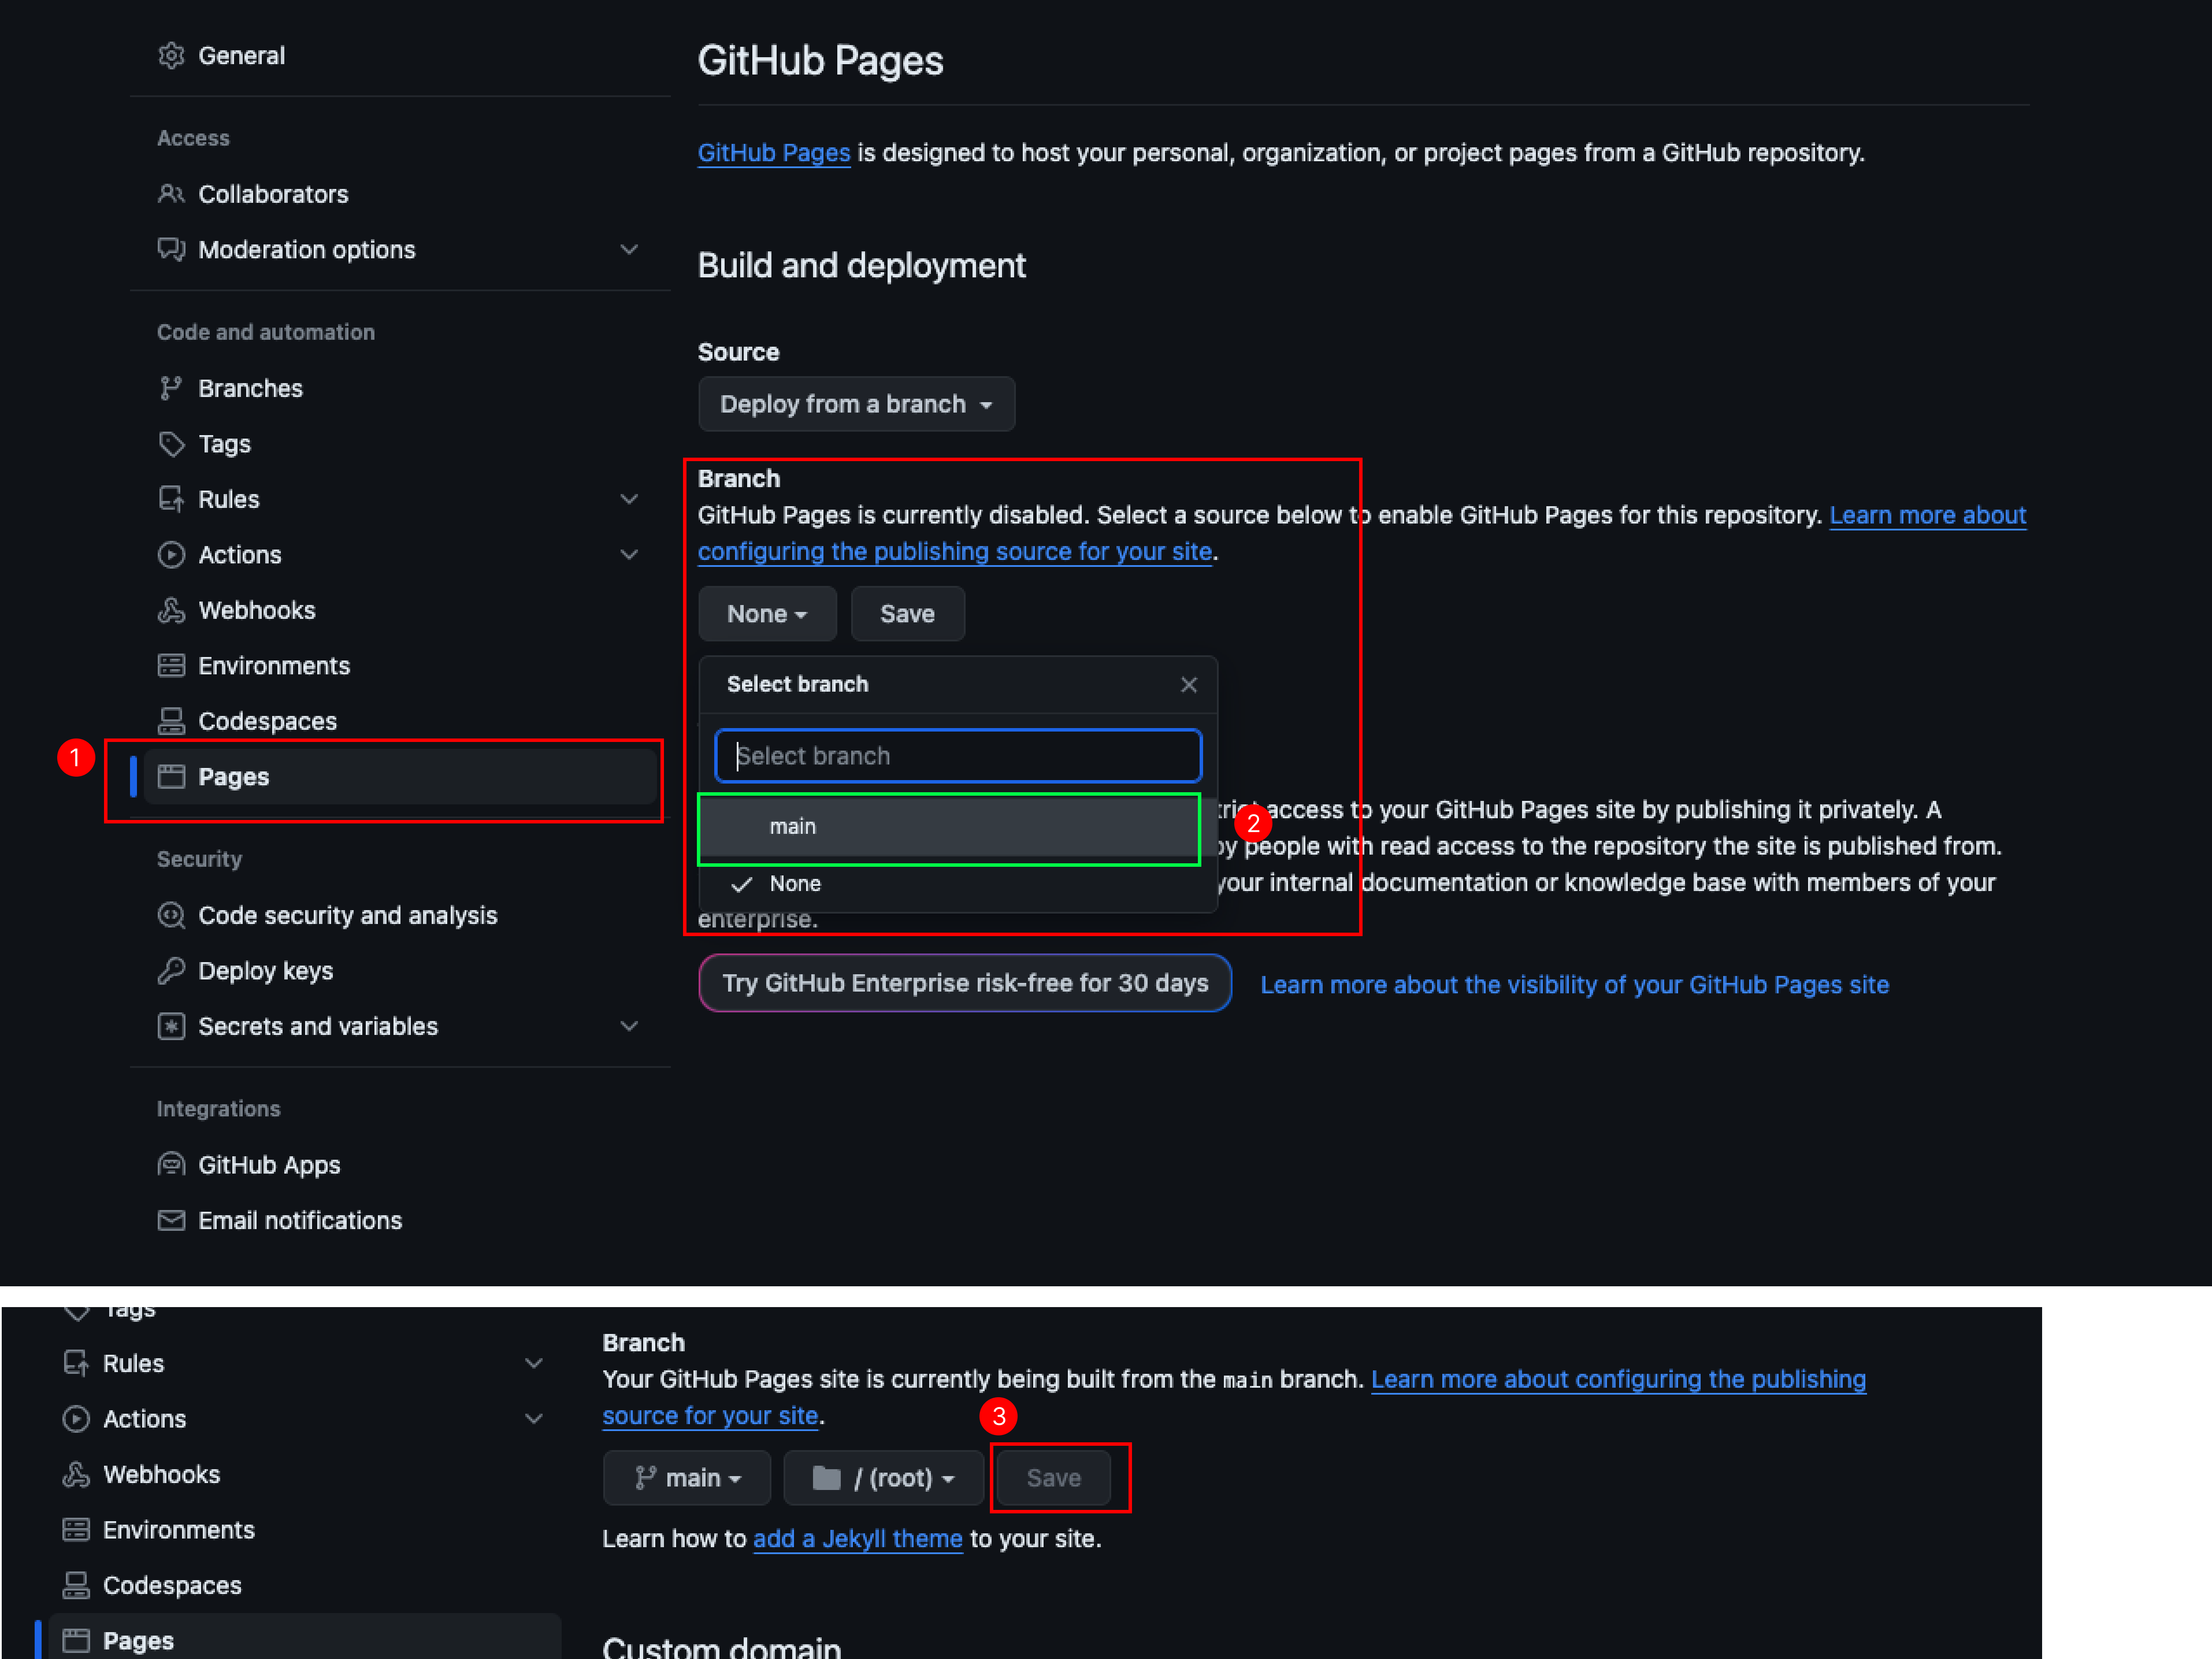Expand the Rules chevron in upper sidebar
Image resolution: width=2212 pixels, height=1659 pixels.
click(x=629, y=499)
